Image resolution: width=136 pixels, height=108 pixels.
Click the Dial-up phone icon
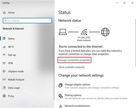[x=4, y=55]
